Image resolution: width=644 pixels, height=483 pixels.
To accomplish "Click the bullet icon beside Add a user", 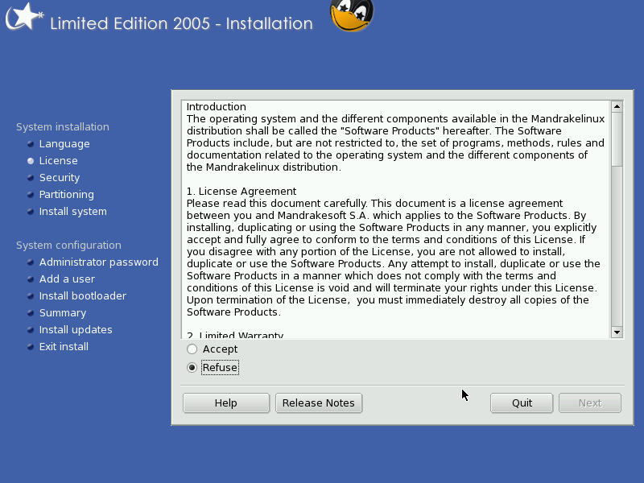I will click(31, 279).
